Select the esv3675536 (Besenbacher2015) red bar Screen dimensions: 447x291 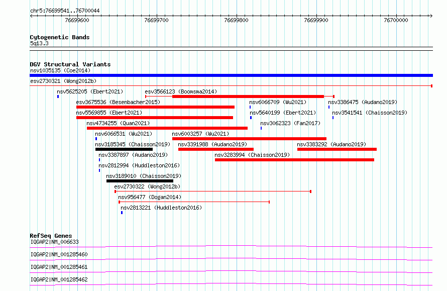[x=155, y=107]
